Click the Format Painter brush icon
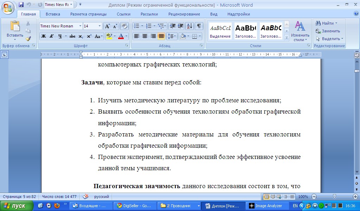The image size is (360, 211). click(x=28, y=39)
